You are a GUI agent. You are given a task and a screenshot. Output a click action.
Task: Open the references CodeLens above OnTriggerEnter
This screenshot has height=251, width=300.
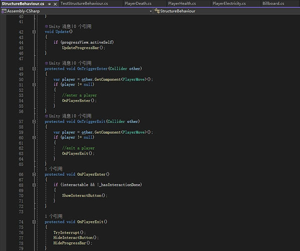click(x=82, y=63)
